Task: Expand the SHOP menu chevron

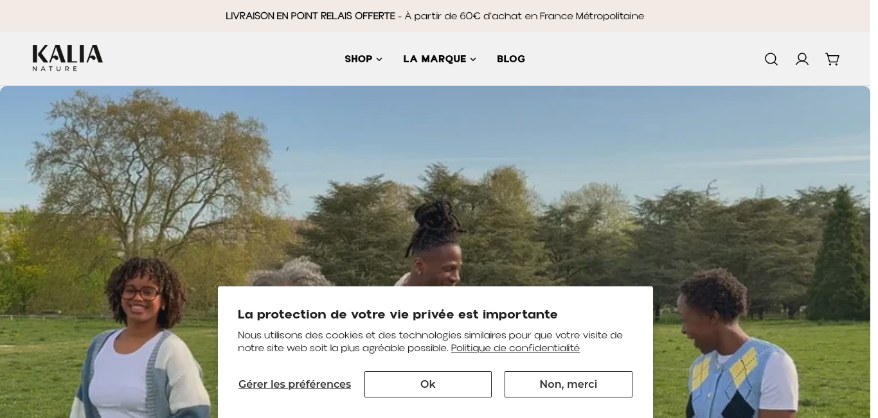Action: (x=379, y=59)
